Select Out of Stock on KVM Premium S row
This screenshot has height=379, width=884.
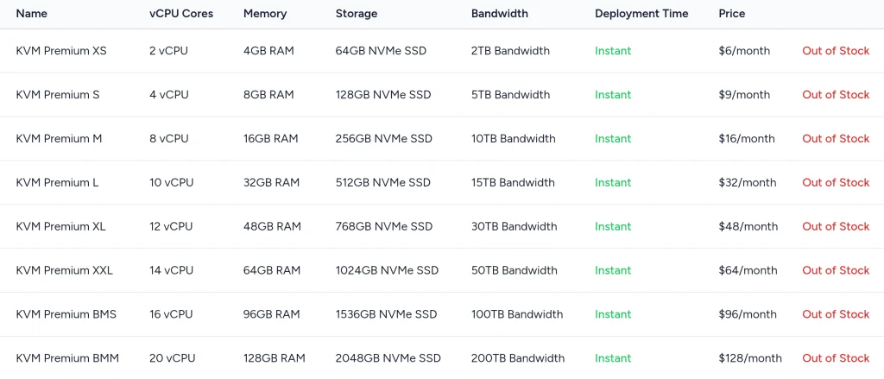(835, 95)
